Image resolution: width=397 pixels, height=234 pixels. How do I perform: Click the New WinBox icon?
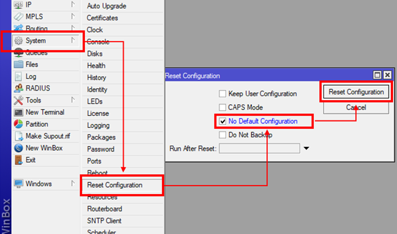(18, 148)
